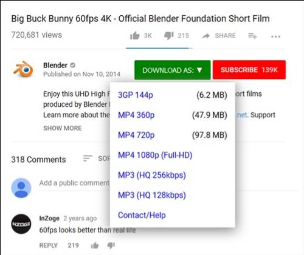The image size is (304, 255).
Task: Click Published on Nov 10, 2014 text
Action: 81,74
